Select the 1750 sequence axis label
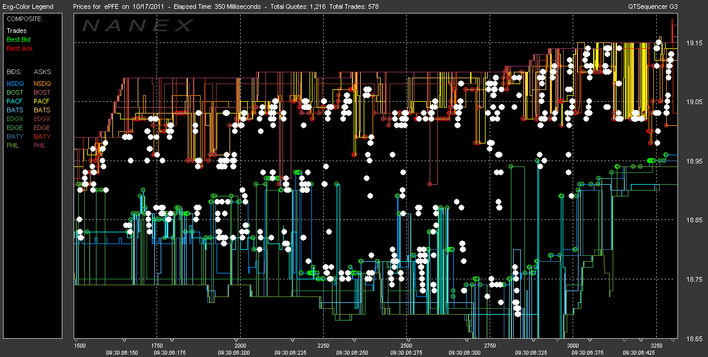708x357 pixels. pos(157,346)
